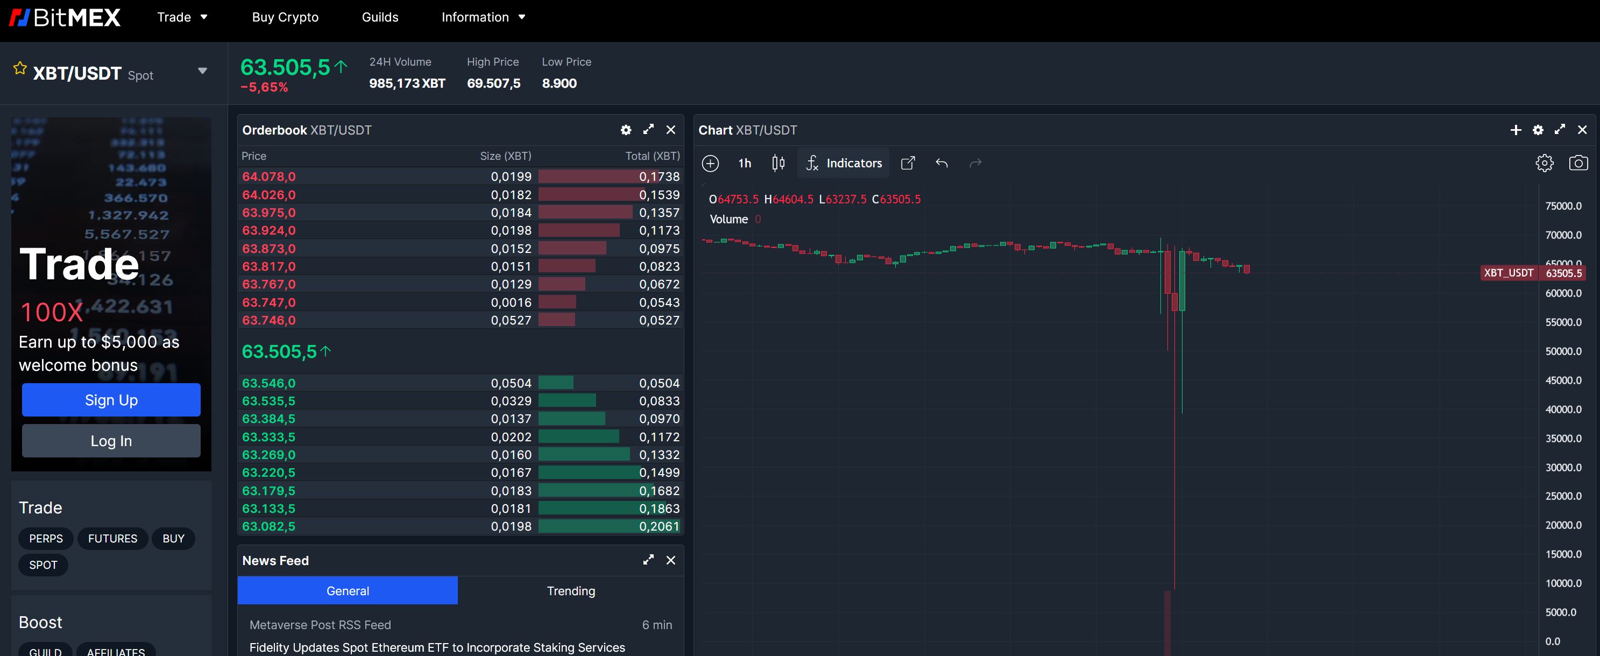Viewport: 1600px width, 656px height.
Task: Open the candlestick chart style selector
Action: pos(778,164)
